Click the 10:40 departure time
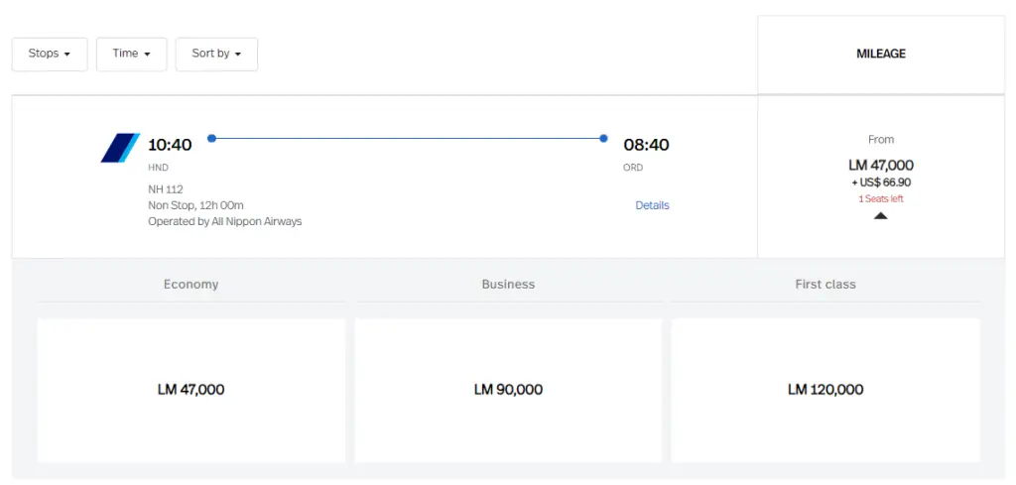This screenshot has height=485, width=1016. [170, 145]
